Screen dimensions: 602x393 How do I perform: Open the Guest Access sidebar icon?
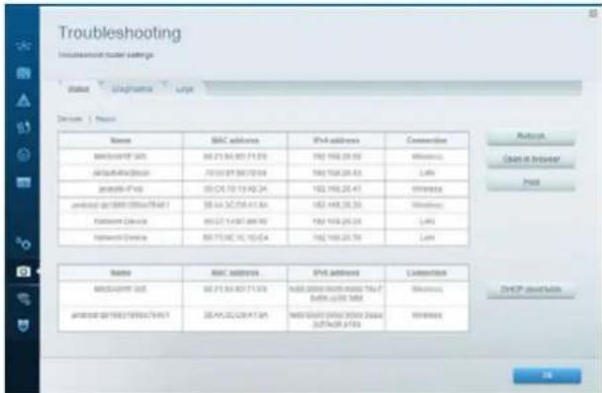point(24,73)
